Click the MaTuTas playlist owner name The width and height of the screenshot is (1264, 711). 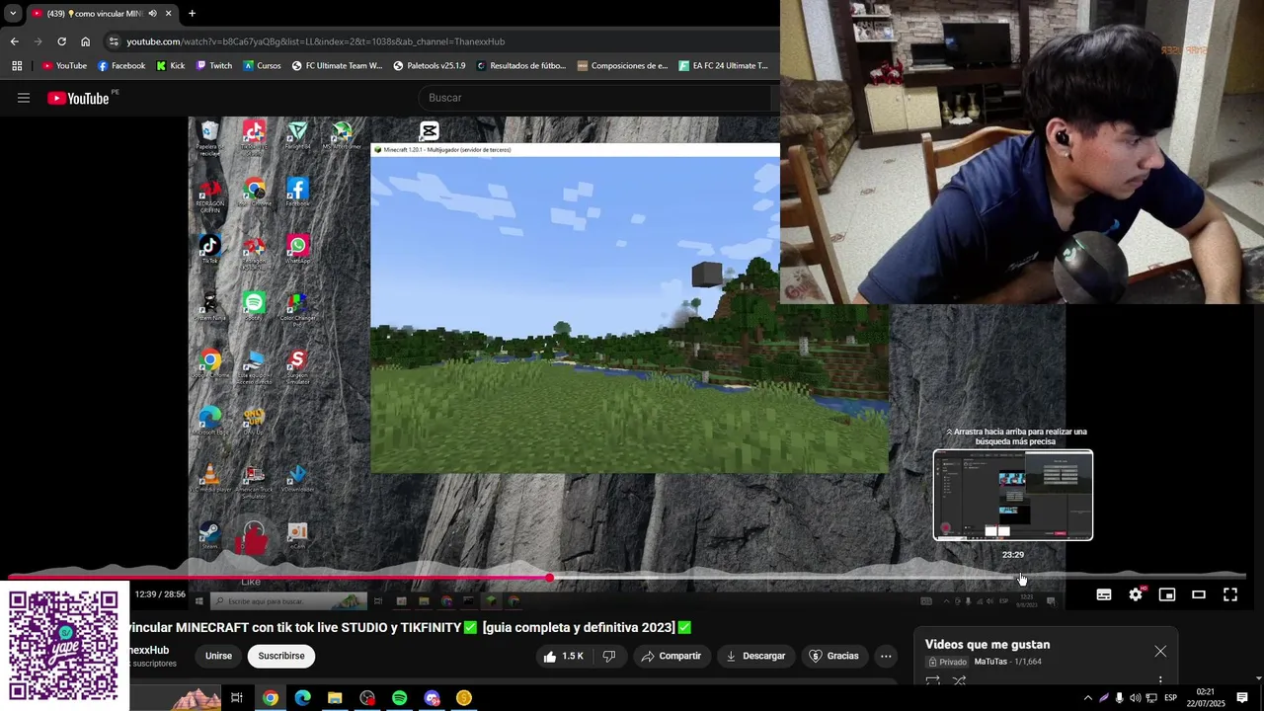pyautogui.click(x=991, y=662)
